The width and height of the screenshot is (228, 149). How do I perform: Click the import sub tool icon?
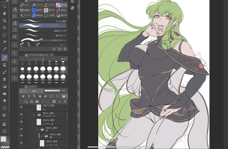click(x=54, y=49)
